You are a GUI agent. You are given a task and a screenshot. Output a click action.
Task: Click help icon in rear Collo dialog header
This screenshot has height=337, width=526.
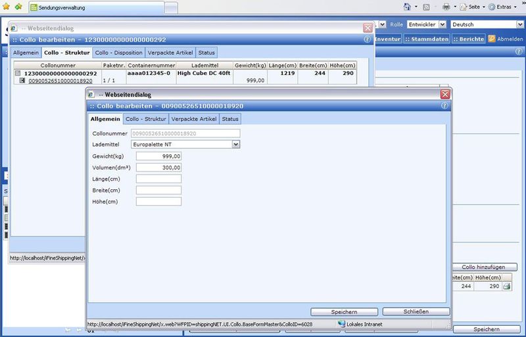[367, 39]
